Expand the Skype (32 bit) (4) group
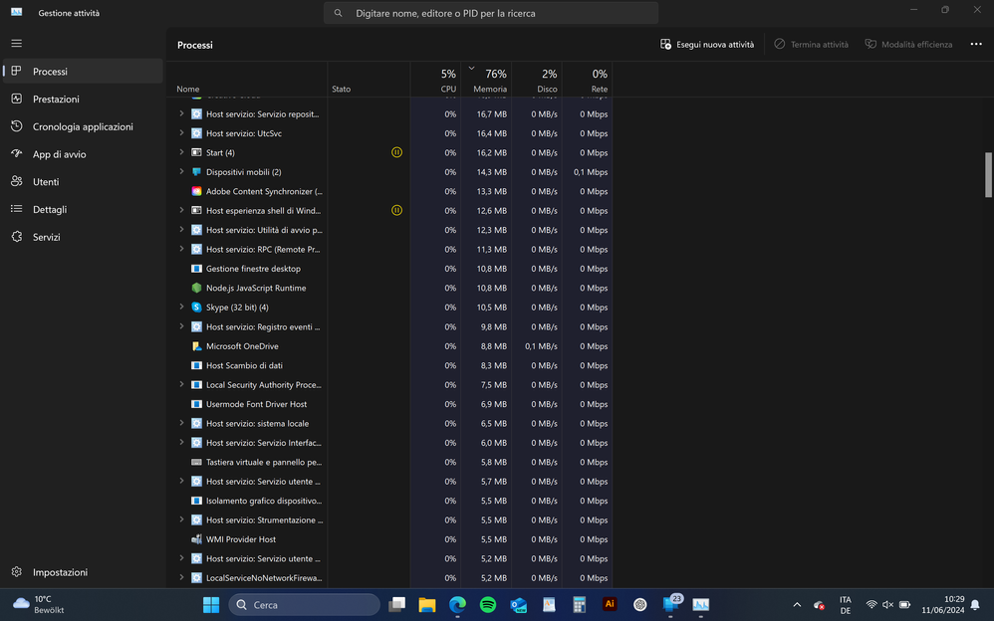Image resolution: width=994 pixels, height=621 pixels. (x=181, y=307)
